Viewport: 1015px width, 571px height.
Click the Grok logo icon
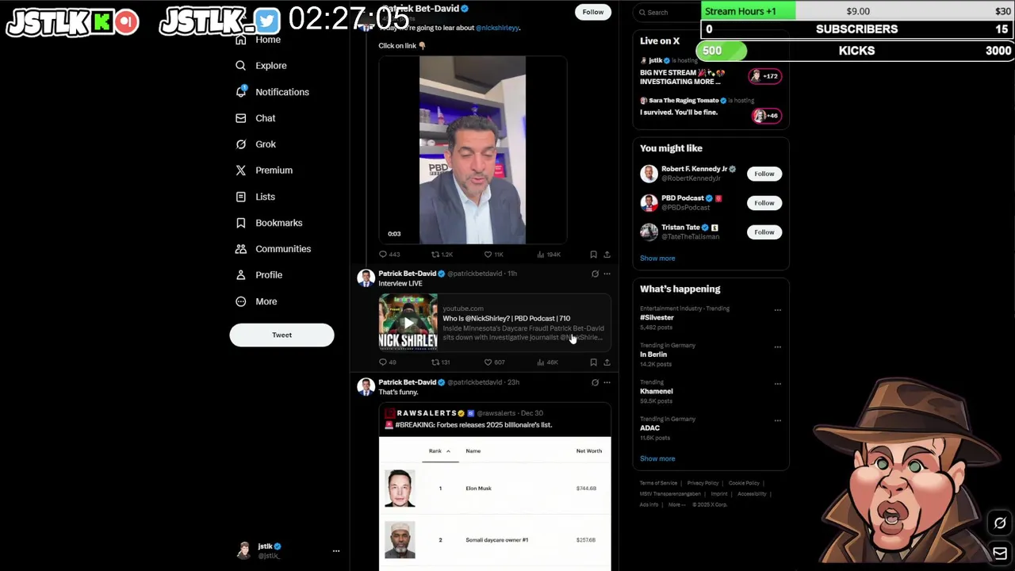(241, 144)
